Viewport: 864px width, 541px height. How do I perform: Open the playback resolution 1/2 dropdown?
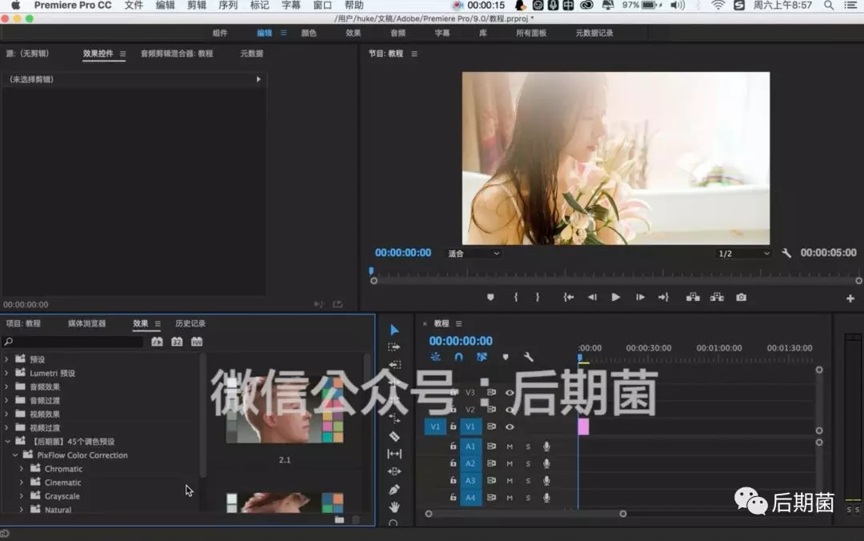[743, 254]
